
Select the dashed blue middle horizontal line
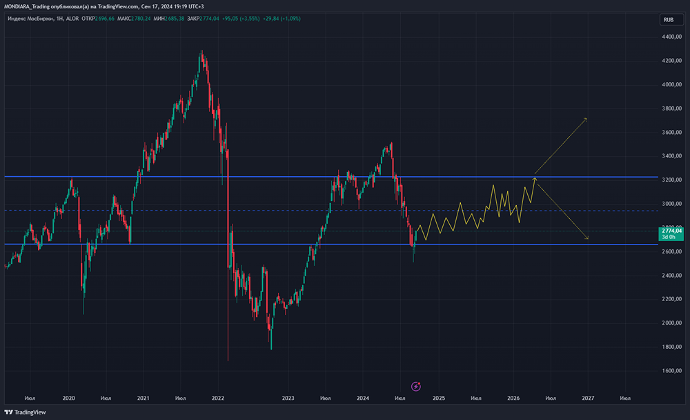(276, 211)
